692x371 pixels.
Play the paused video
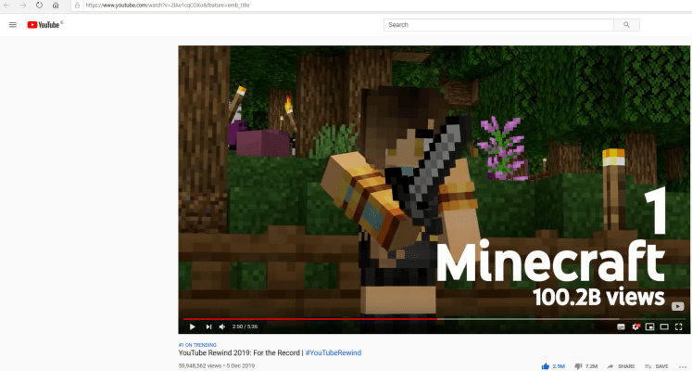pos(193,326)
